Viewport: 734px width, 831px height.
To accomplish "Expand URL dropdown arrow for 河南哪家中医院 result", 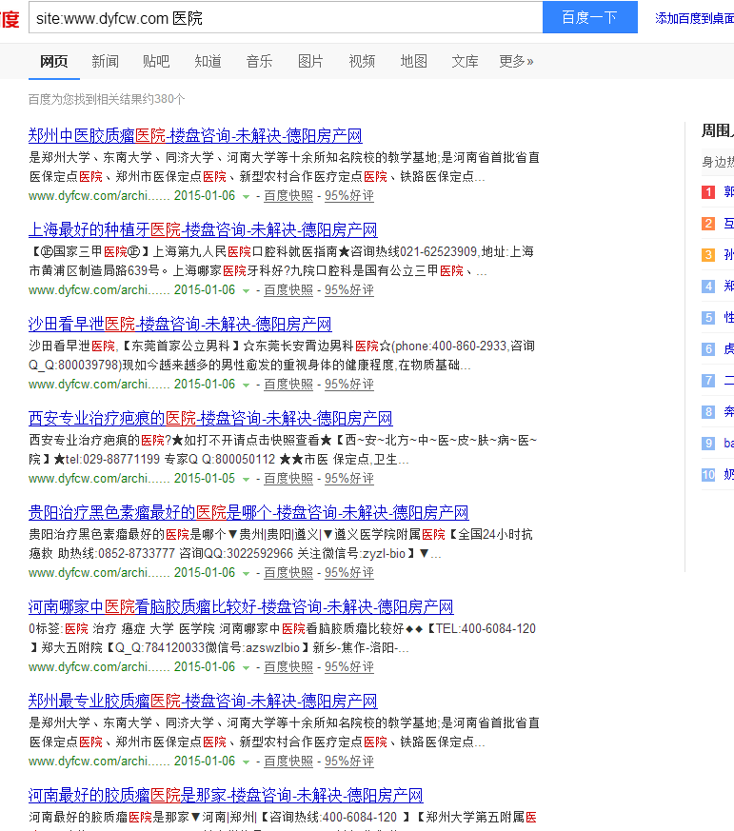I will click(246, 668).
